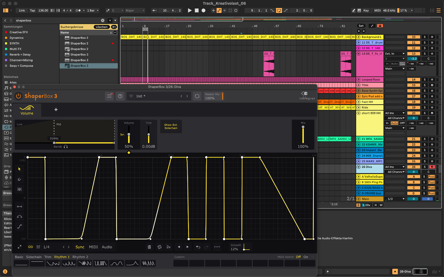Open the All Ins input dropdown for Diva
444x277 pixels.
(395, 167)
